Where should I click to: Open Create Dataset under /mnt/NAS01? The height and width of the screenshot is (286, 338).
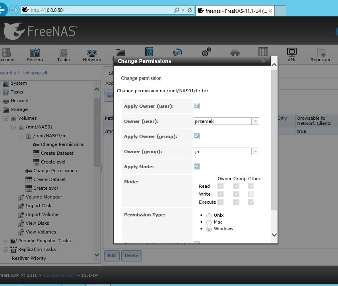50,179
